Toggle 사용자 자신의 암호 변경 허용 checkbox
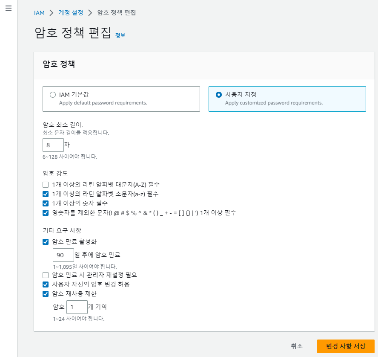This screenshot has width=378, height=357. (x=46, y=284)
